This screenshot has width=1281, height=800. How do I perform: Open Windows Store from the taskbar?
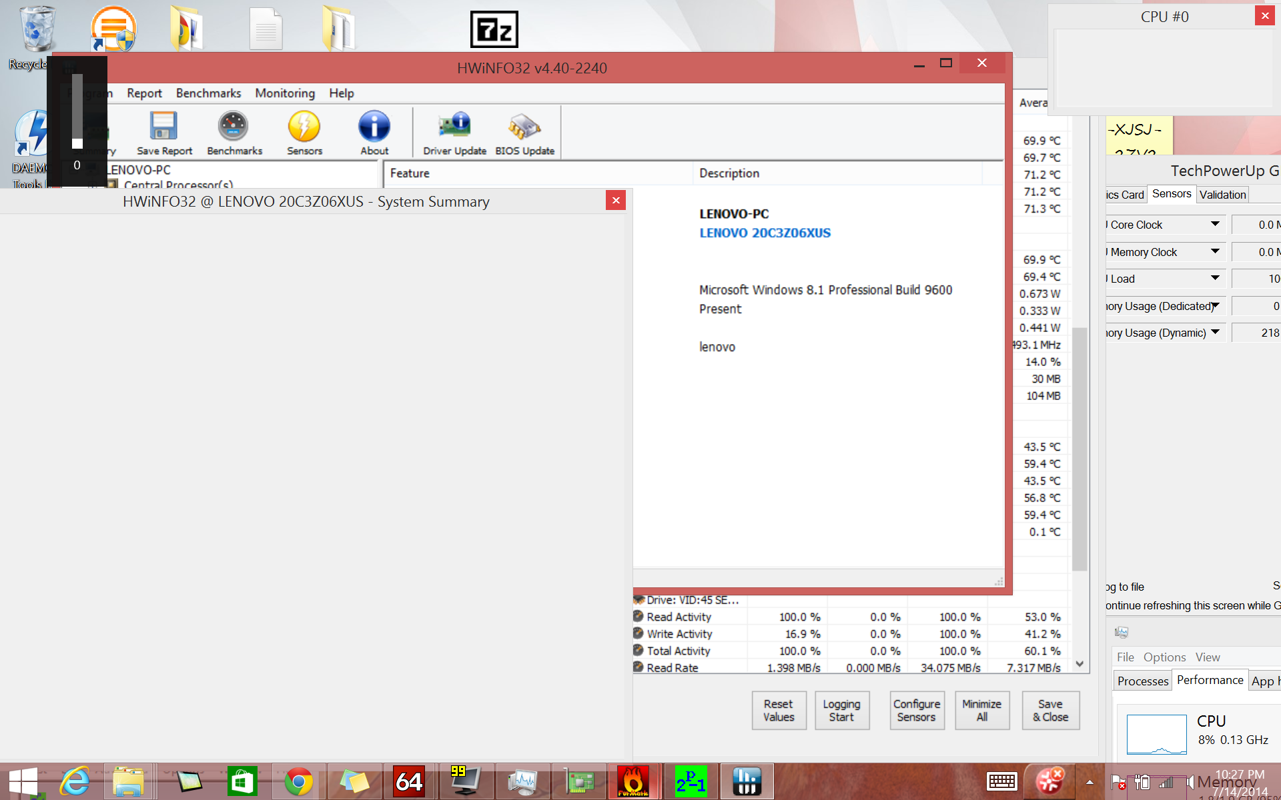coord(242,781)
